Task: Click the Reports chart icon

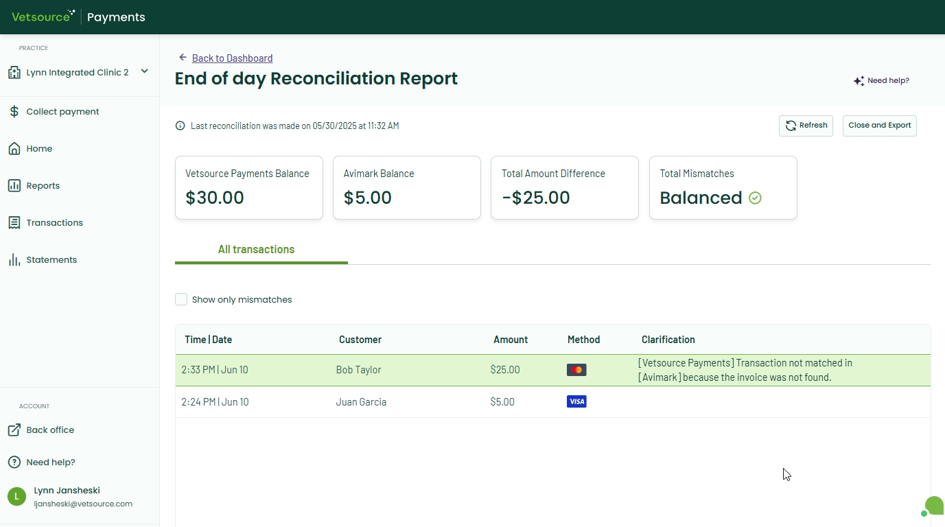Action: pyautogui.click(x=14, y=185)
